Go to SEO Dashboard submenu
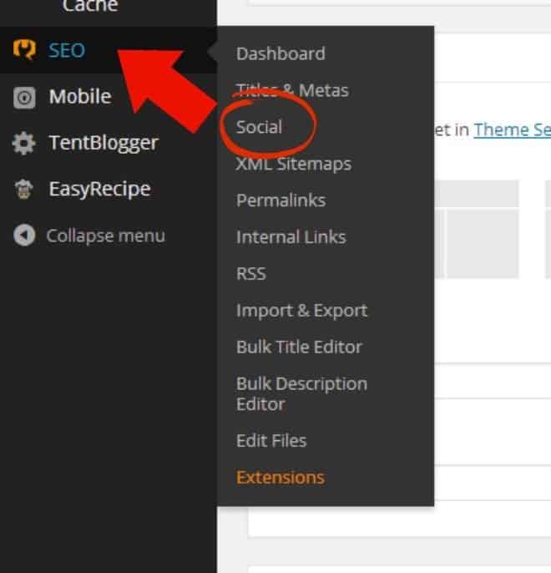 click(x=281, y=53)
